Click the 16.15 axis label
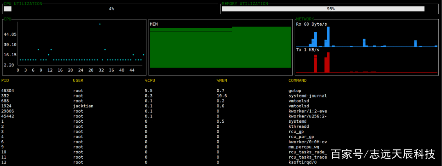 (10, 55)
